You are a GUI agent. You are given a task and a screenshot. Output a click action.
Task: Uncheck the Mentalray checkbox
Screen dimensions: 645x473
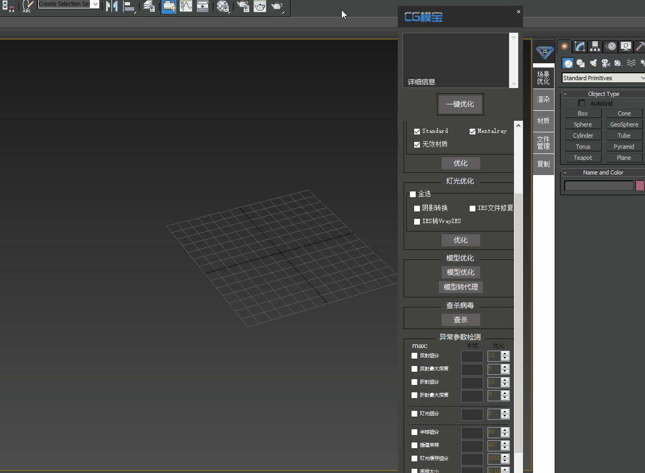point(473,131)
